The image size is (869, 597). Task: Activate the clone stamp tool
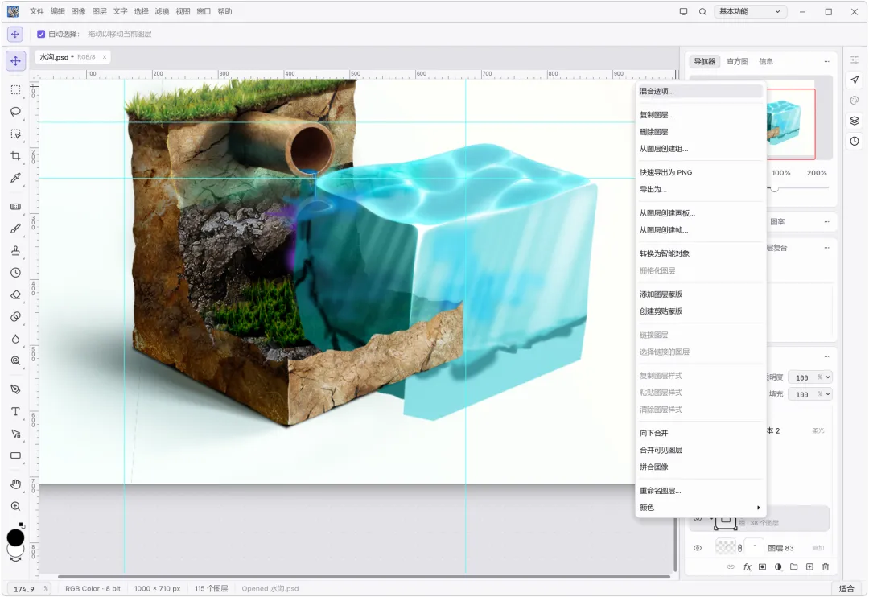click(x=15, y=250)
